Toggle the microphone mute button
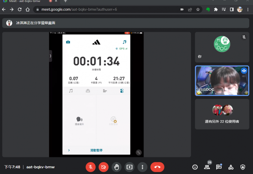The width and height of the screenshot is (253, 174). tap(90, 167)
